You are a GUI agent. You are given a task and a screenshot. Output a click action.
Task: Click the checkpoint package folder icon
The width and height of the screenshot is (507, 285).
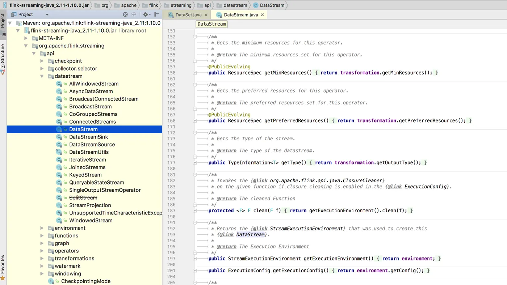[x=51, y=61]
